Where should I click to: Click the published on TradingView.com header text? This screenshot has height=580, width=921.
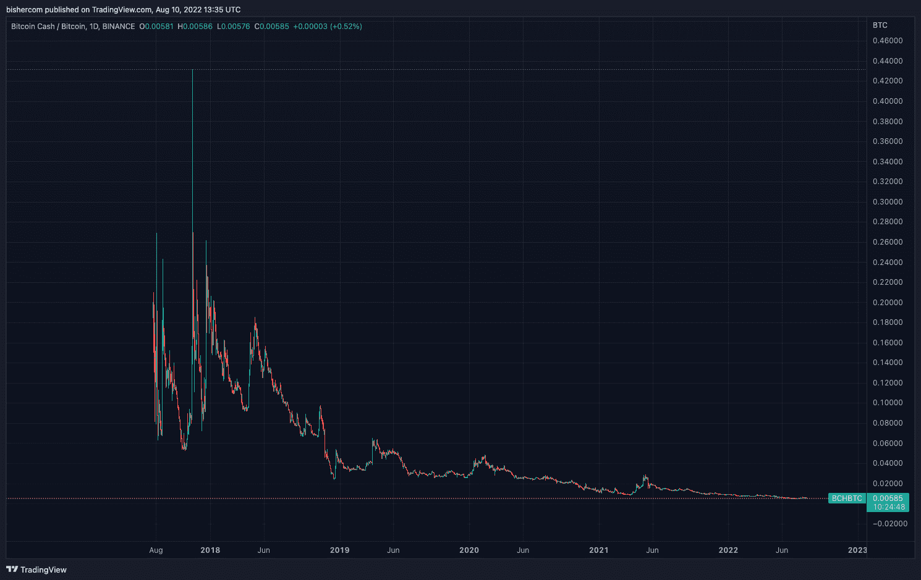[123, 10]
